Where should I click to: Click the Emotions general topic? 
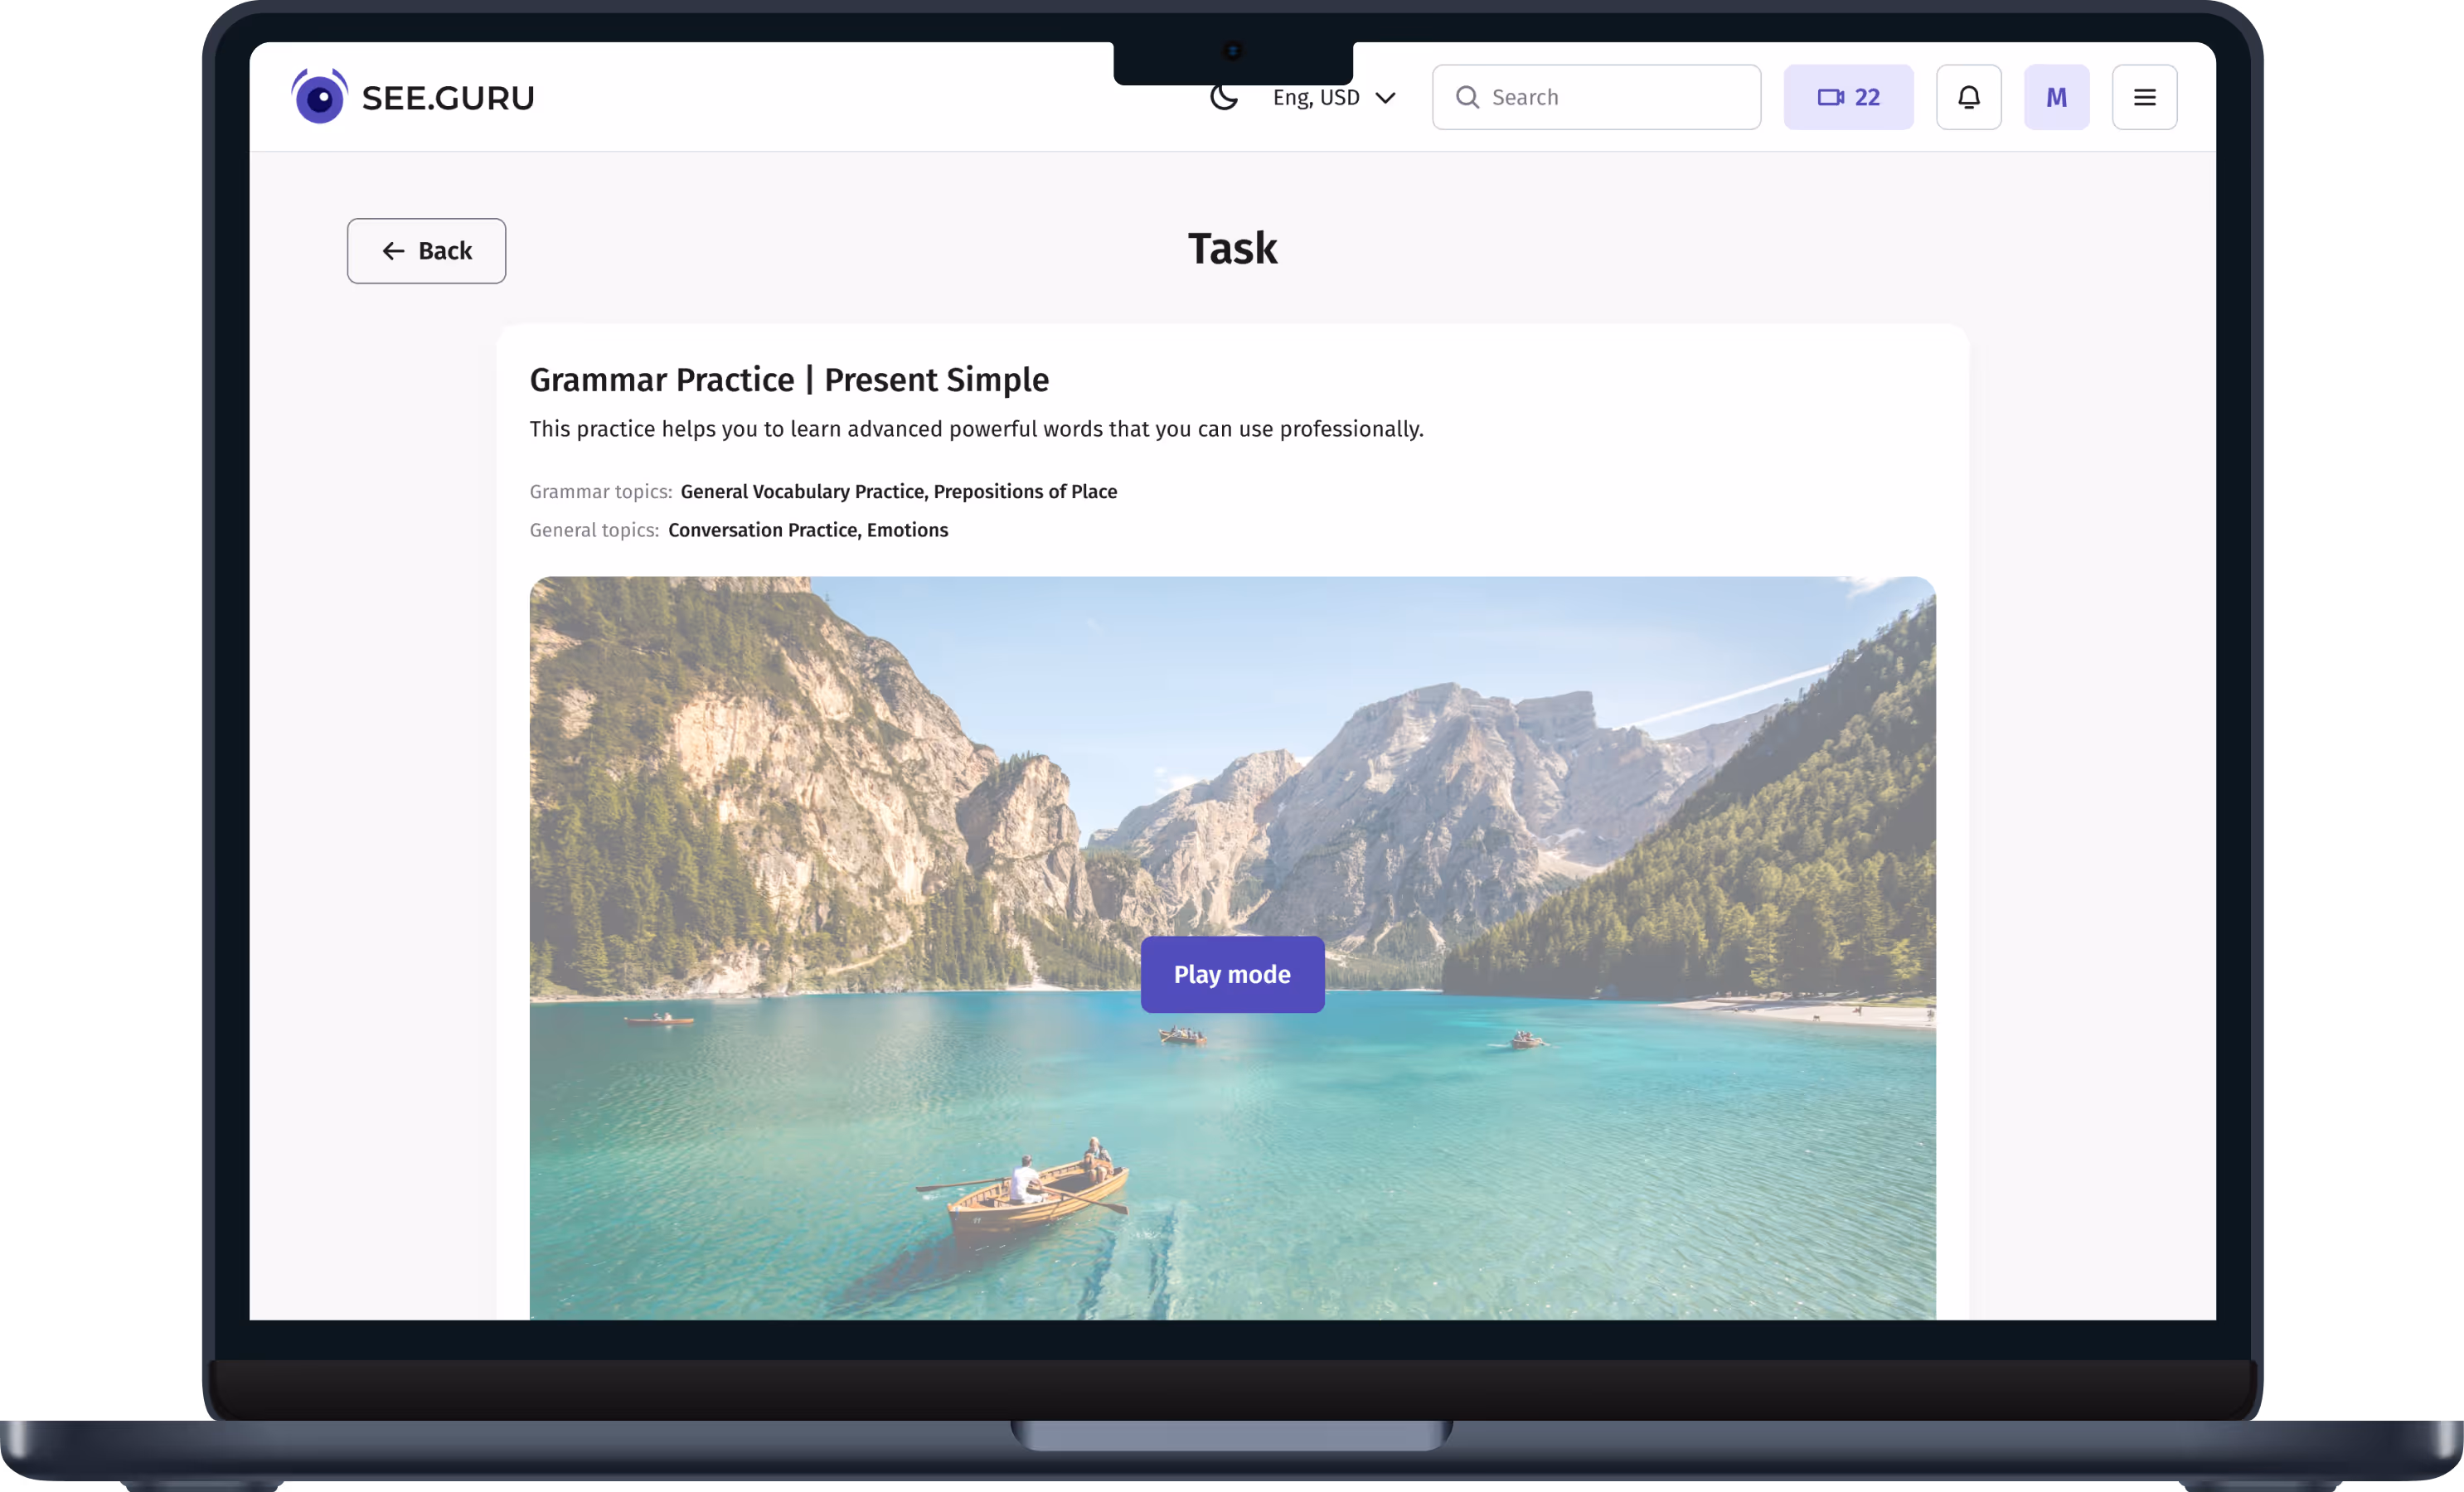click(x=907, y=530)
